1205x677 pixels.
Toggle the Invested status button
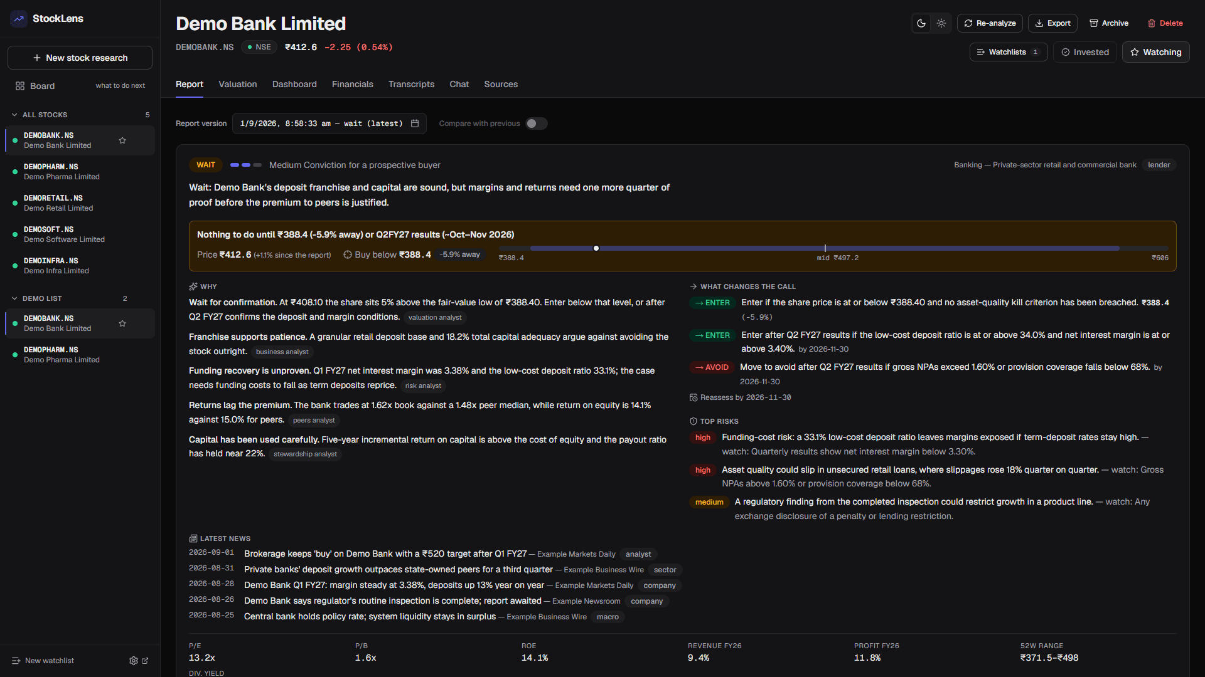point(1085,52)
